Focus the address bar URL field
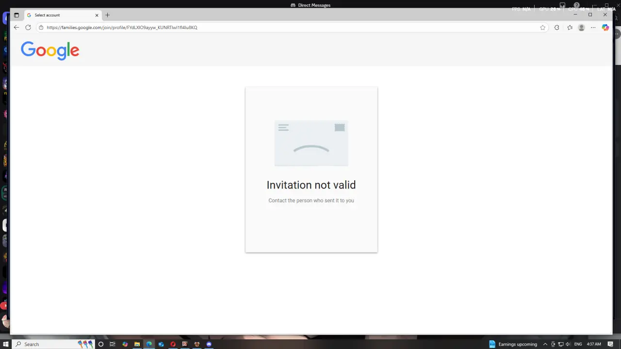The image size is (621, 349). pyautogui.click(x=291, y=28)
